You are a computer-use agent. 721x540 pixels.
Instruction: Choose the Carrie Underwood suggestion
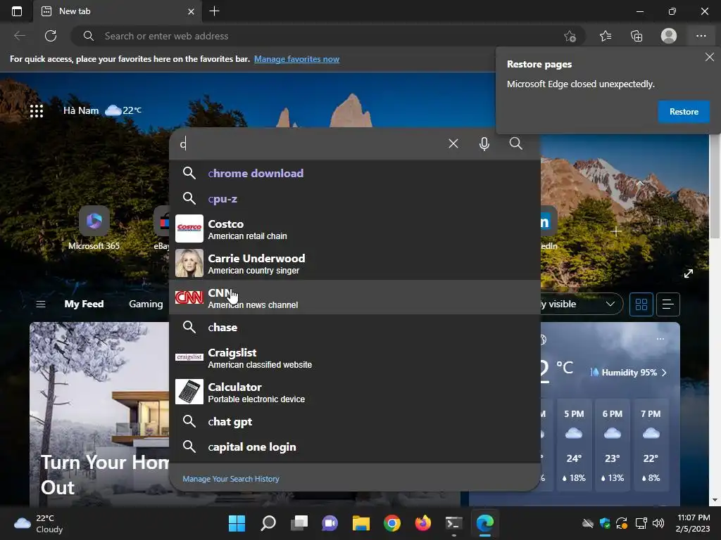(x=355, y=263)
